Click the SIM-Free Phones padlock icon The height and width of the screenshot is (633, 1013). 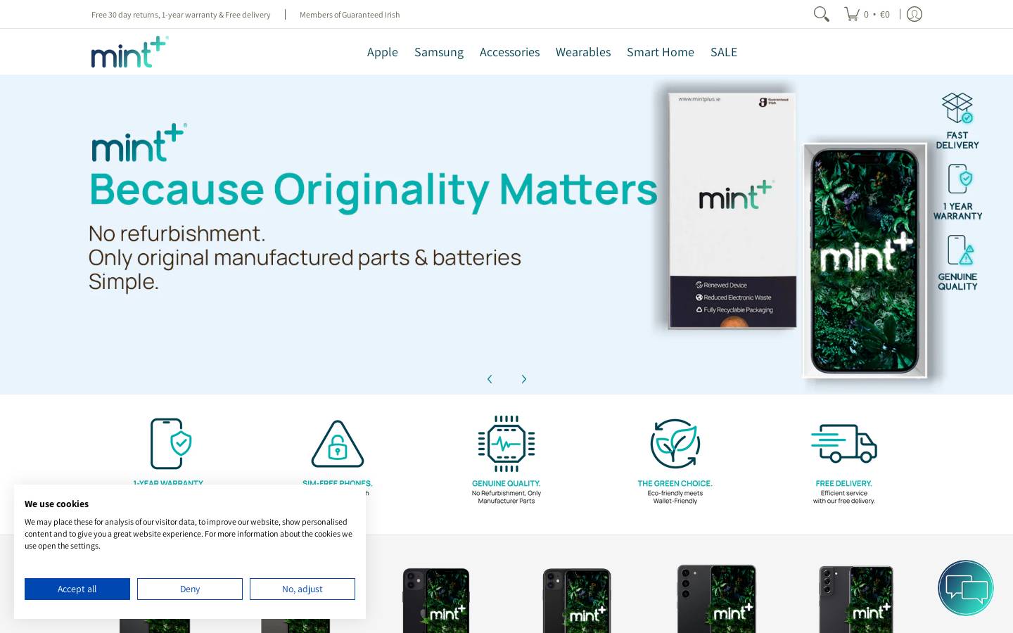pyautogui.click(x=338, y=444)
